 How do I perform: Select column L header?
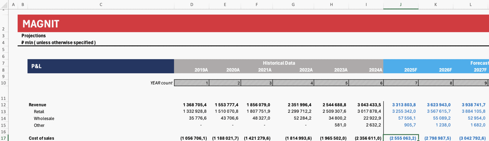click(471, 5)
